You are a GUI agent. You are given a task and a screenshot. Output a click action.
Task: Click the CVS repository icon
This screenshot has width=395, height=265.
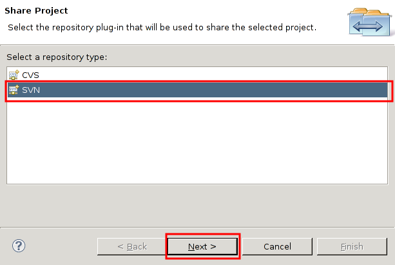14,75
